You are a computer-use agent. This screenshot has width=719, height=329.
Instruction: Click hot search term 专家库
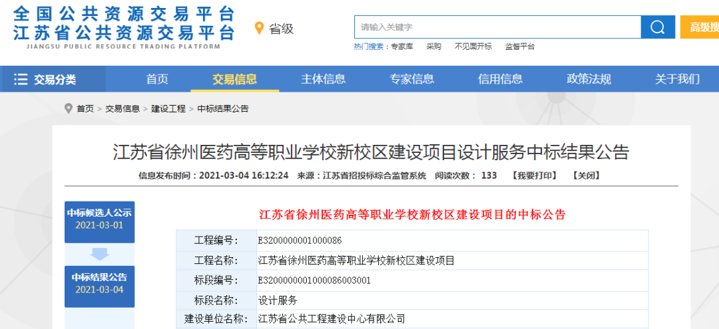click(402, 47)
